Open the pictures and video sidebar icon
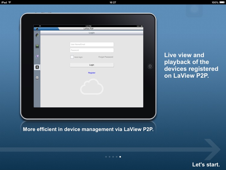Screen dimensions: 226x170 tap(37, 56)
